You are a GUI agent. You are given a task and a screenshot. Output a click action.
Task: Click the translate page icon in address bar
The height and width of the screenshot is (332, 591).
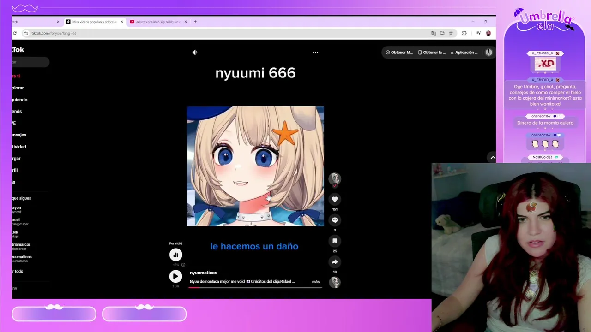click(433, 33)
